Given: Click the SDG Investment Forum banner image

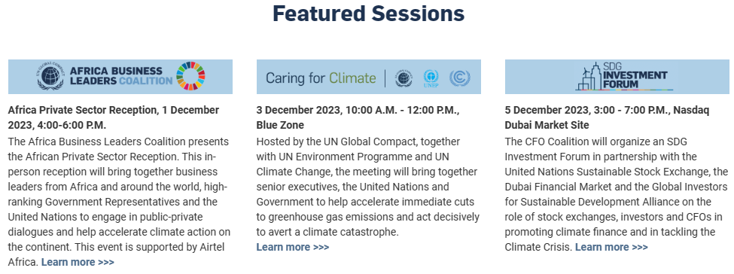Looking at the screenshot, I should coord(617,77).
